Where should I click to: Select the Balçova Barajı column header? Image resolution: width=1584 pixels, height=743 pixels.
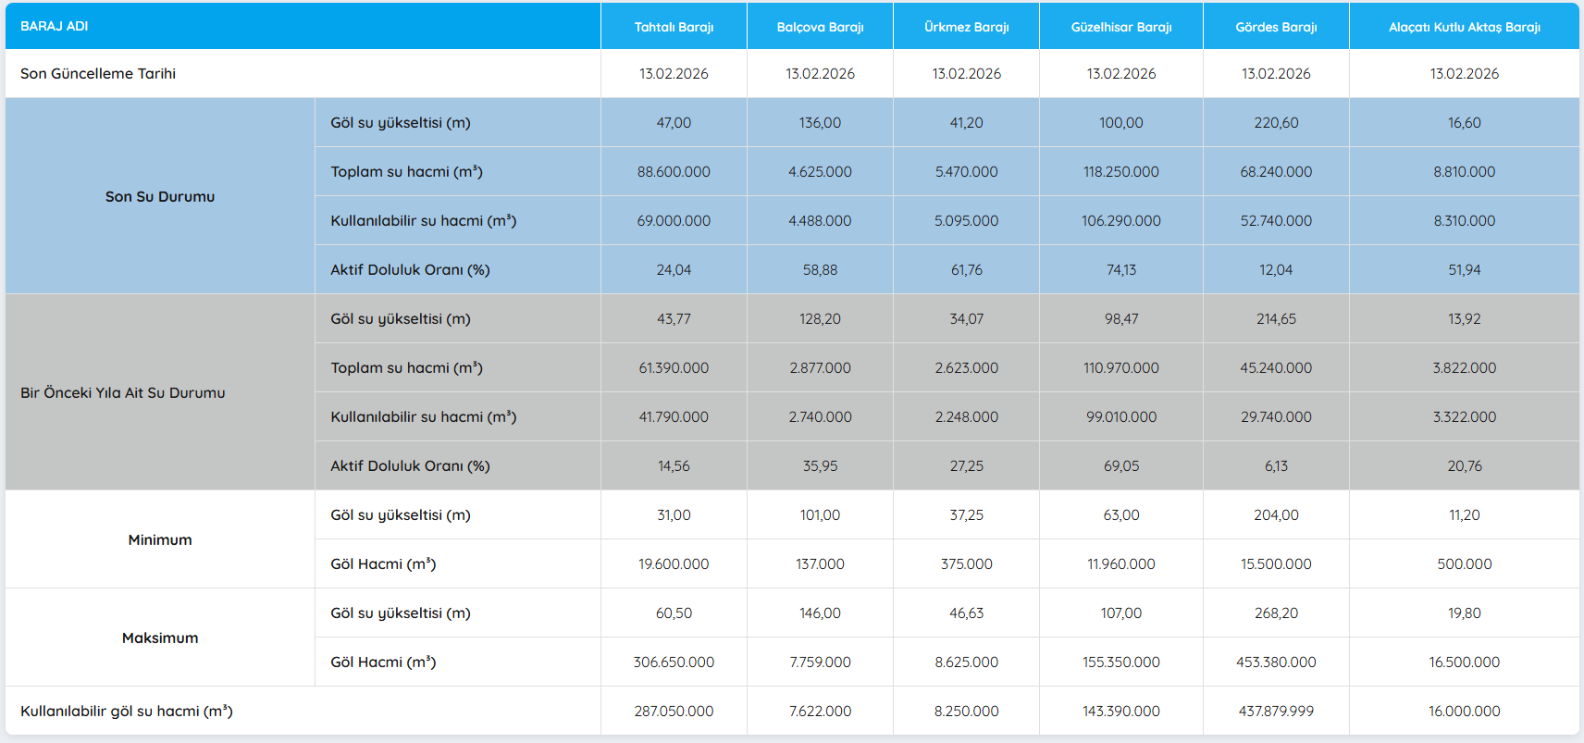coord(820,27)
